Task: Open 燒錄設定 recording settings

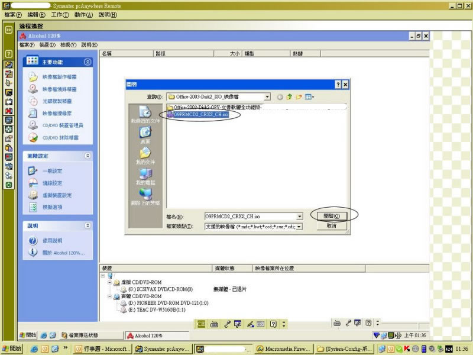Action: pyautogui.click(x=52, y=183)
